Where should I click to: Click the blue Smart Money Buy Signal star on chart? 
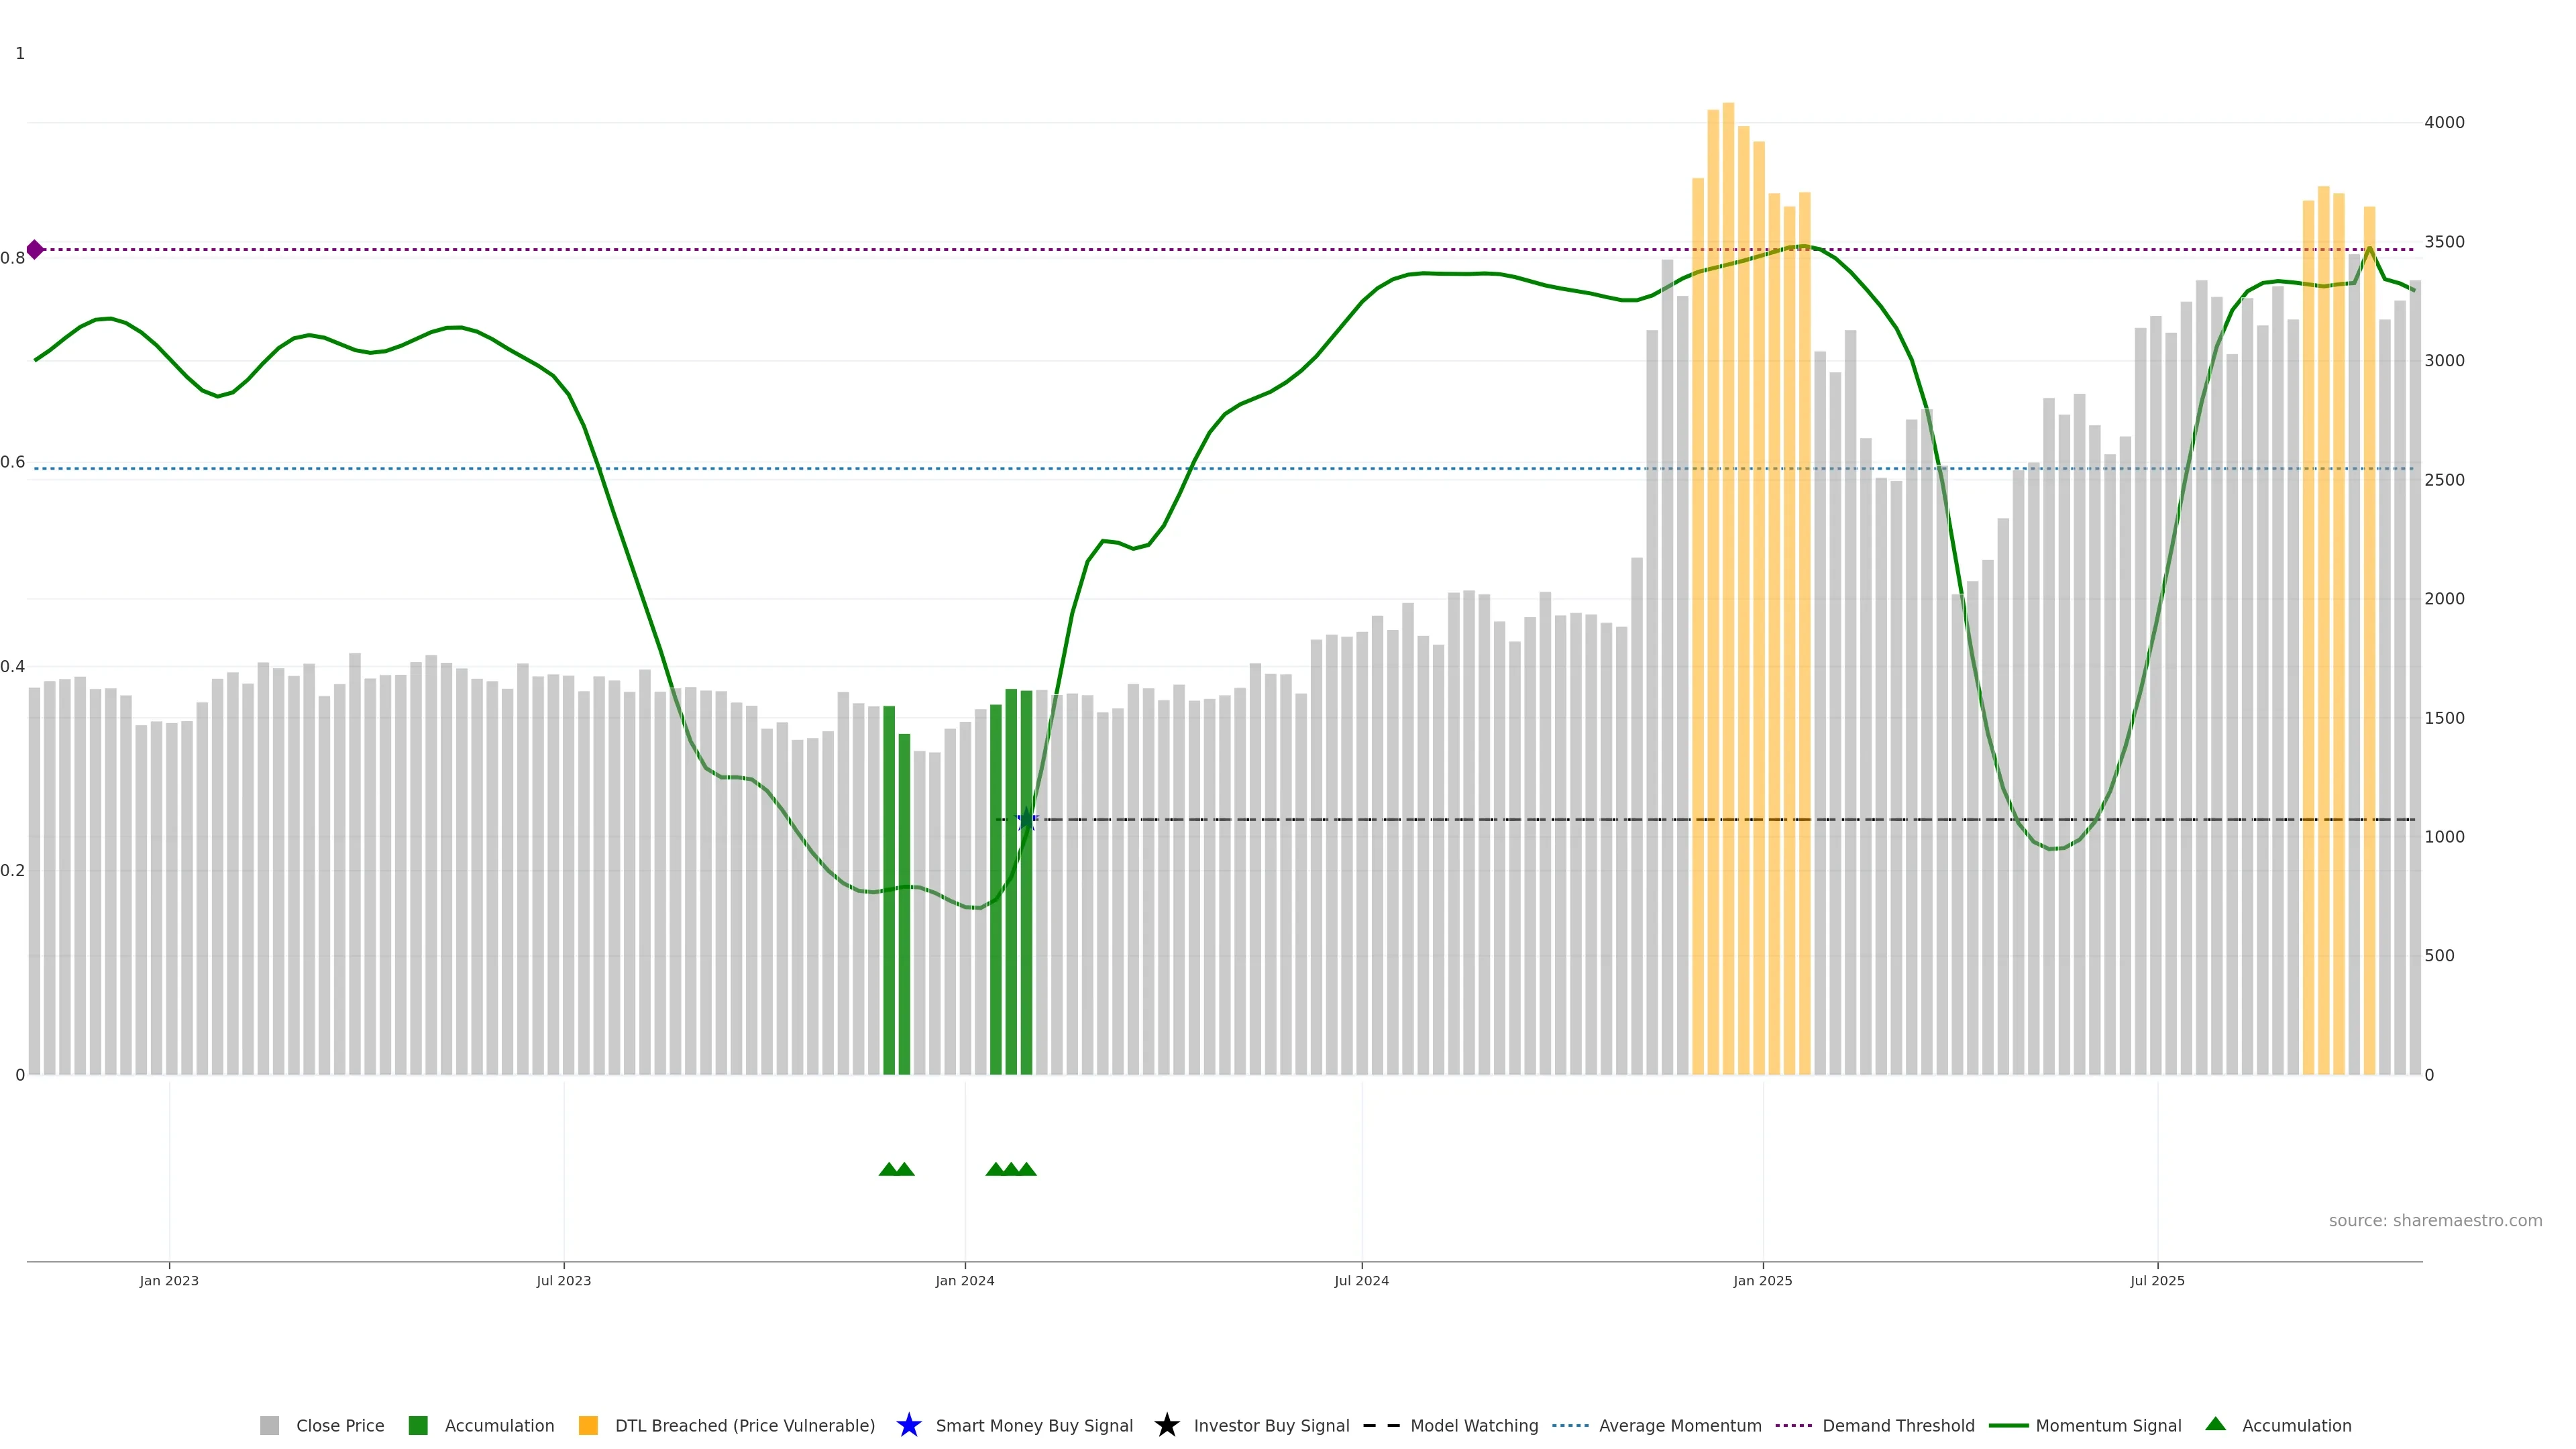tap(1026, 820)
